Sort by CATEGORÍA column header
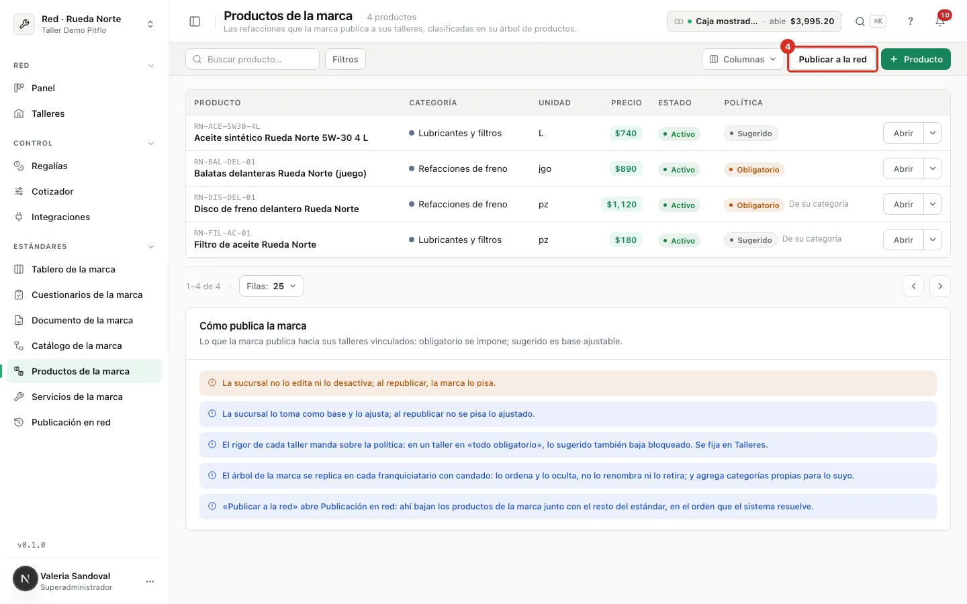The image size is (967, 604). 433,103
